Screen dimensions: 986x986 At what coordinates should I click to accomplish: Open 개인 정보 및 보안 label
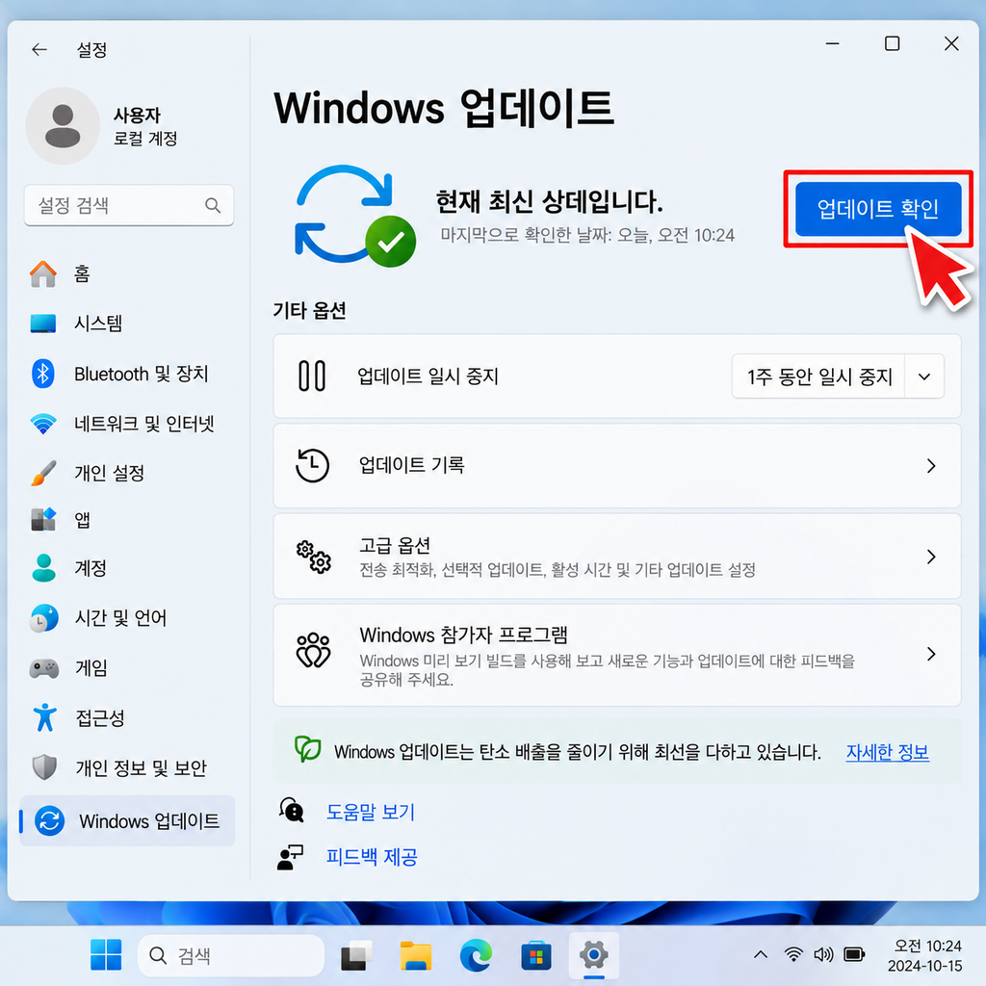click(141, 767)
